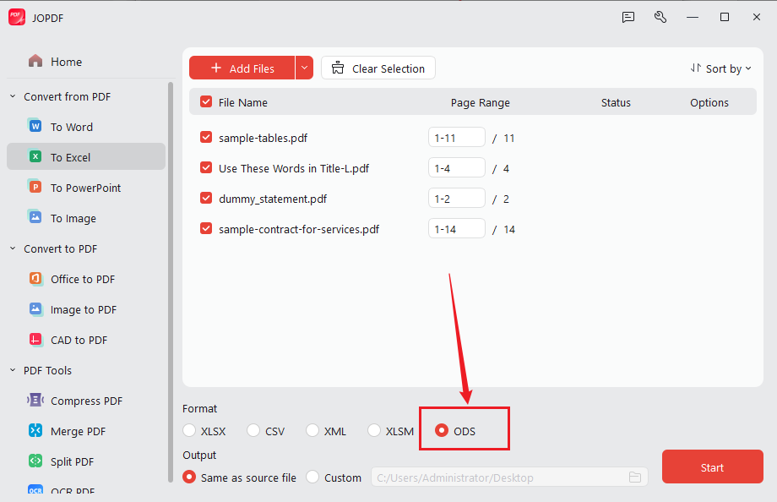Choose Same as source file output option
The height and width of the screenshot is (502, 777).
click(189, 477)
